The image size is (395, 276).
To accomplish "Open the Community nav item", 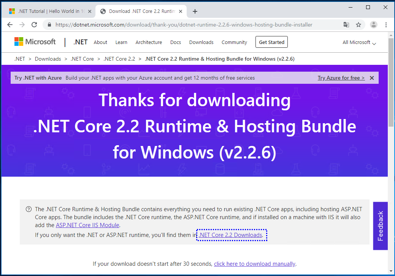I will click(x=234, y=42).
